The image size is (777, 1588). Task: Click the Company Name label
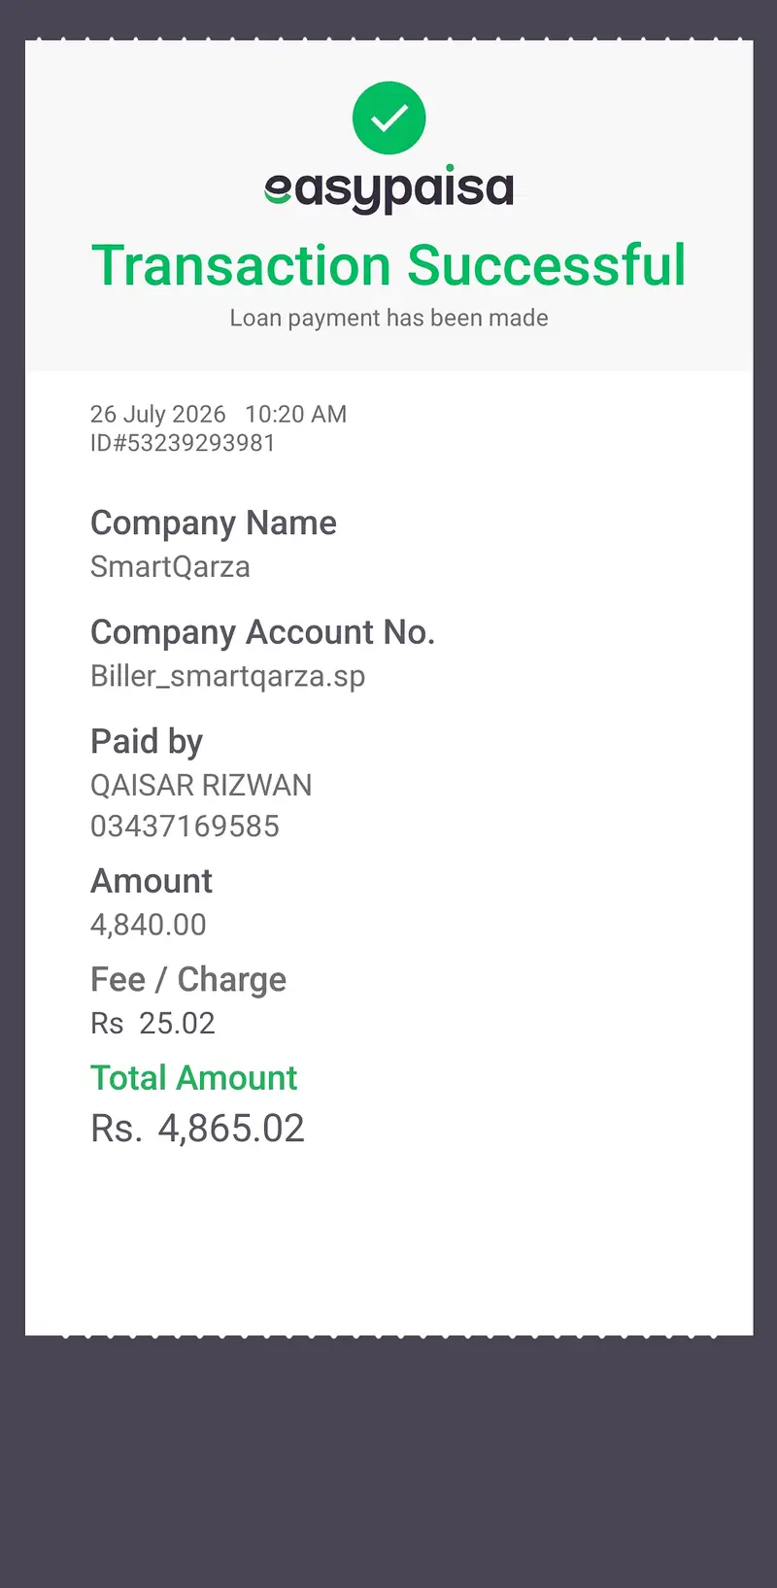pyautogui.click(x=214, y=524)
